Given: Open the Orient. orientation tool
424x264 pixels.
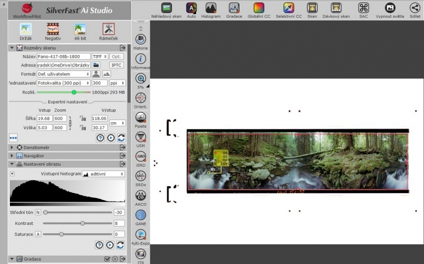Looking at the screenshot, I should pos(140,98).
